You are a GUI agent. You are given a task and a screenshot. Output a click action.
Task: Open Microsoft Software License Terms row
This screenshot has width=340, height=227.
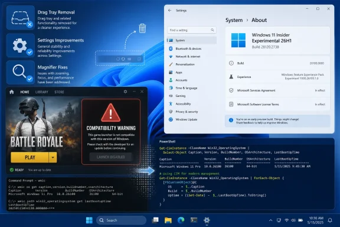(x=277, y=104)
